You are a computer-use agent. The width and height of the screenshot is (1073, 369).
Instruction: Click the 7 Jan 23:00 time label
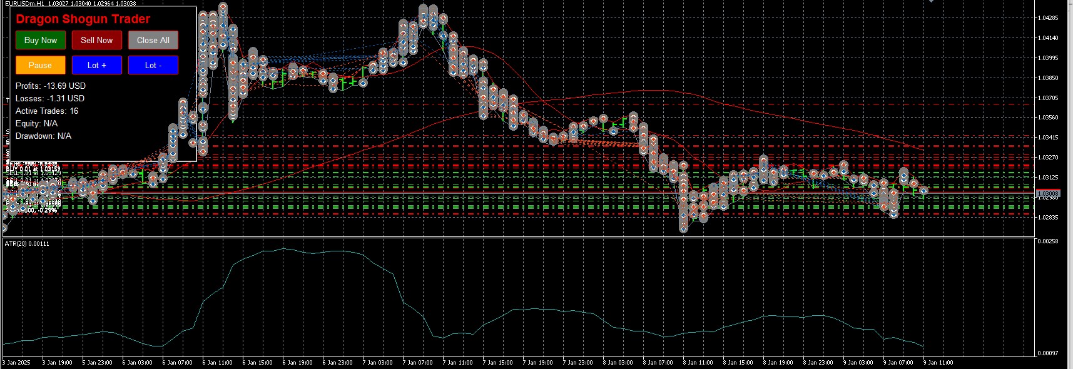pos(578,362)
